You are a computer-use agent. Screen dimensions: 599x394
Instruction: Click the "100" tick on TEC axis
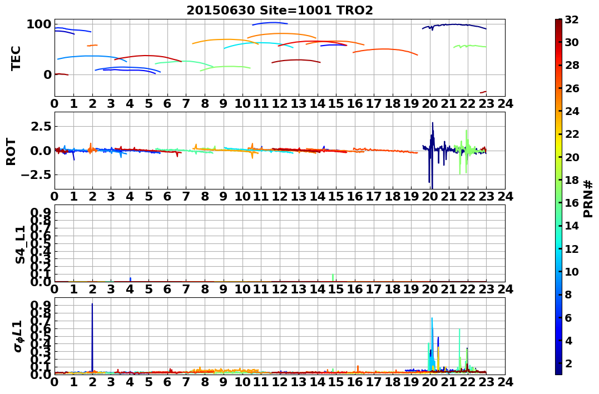pos(38,24)
